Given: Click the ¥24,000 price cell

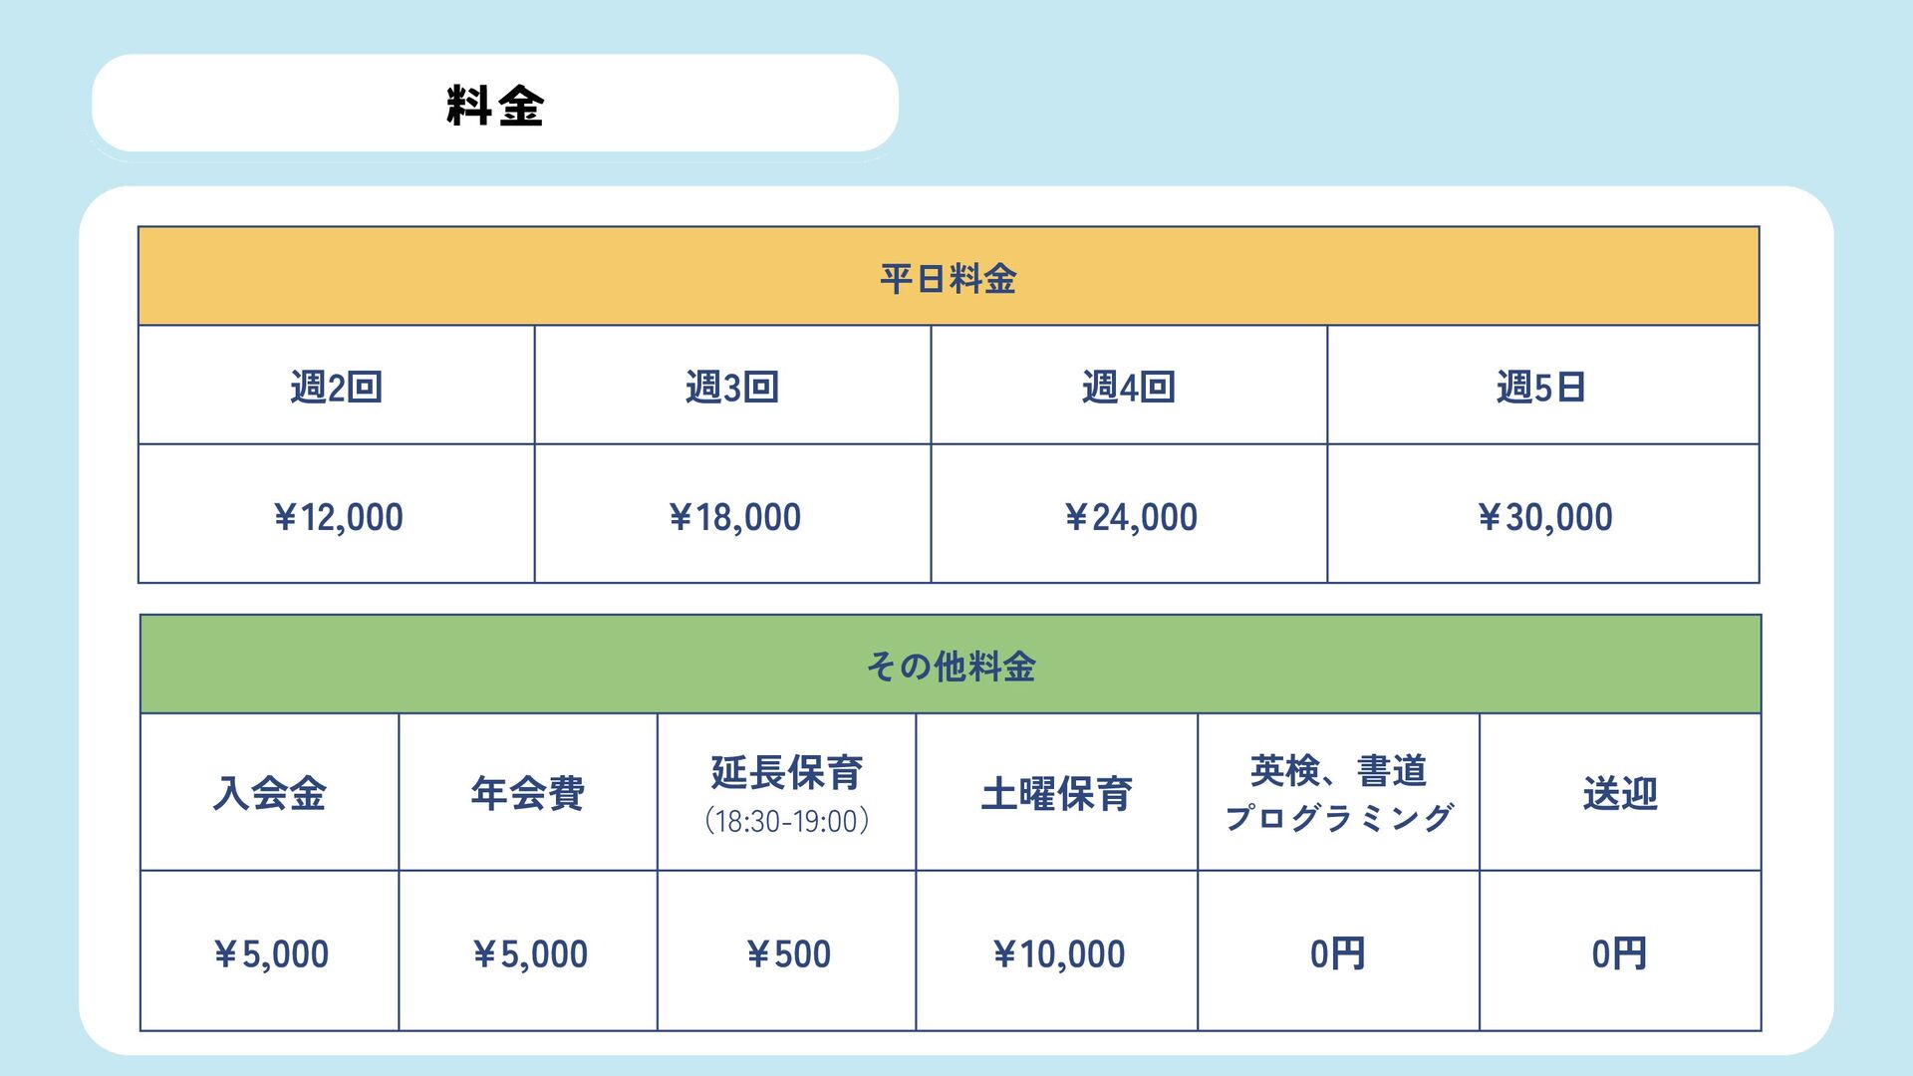Looking at the screenshot, I should click(x=1130, y=516).
